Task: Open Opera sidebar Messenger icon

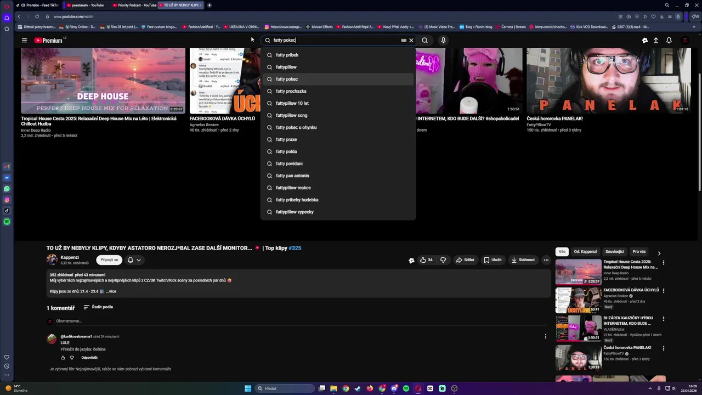Action: (x=7, y=178)
